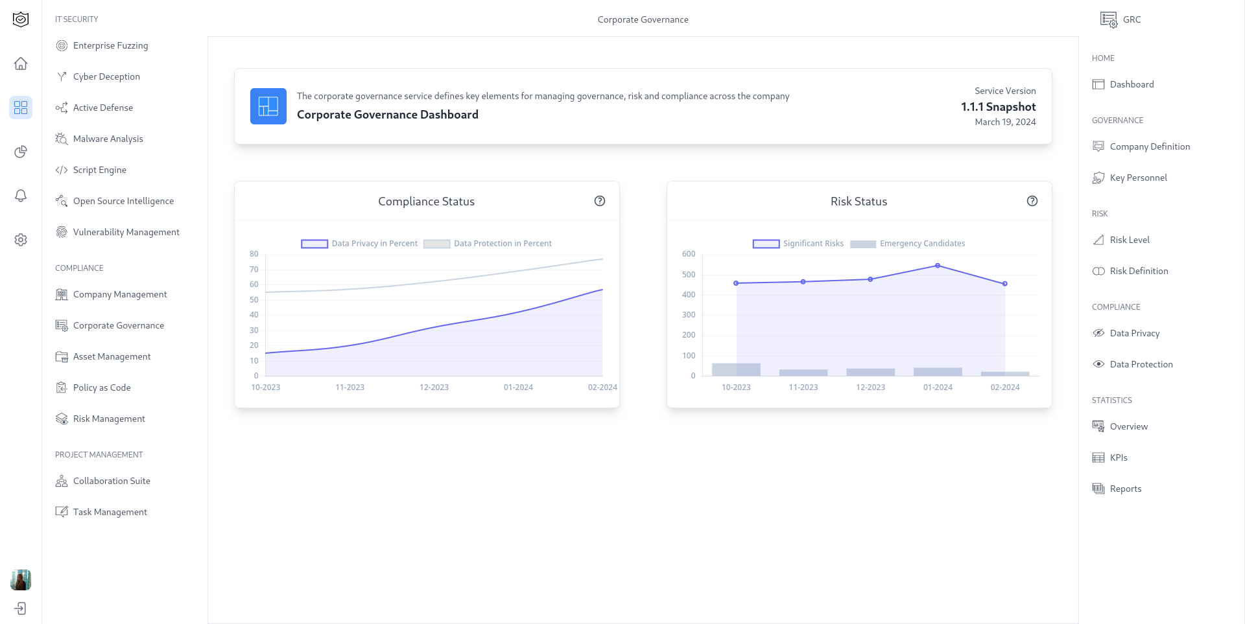Screen dimensions: 1245x624
Task: Hide Emergency Candidates legend series
Action: coord(908,244)
